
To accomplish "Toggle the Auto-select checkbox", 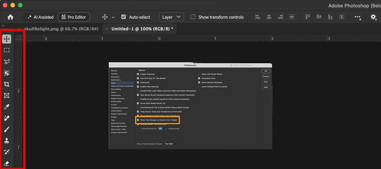I will [x=124, y=17].
